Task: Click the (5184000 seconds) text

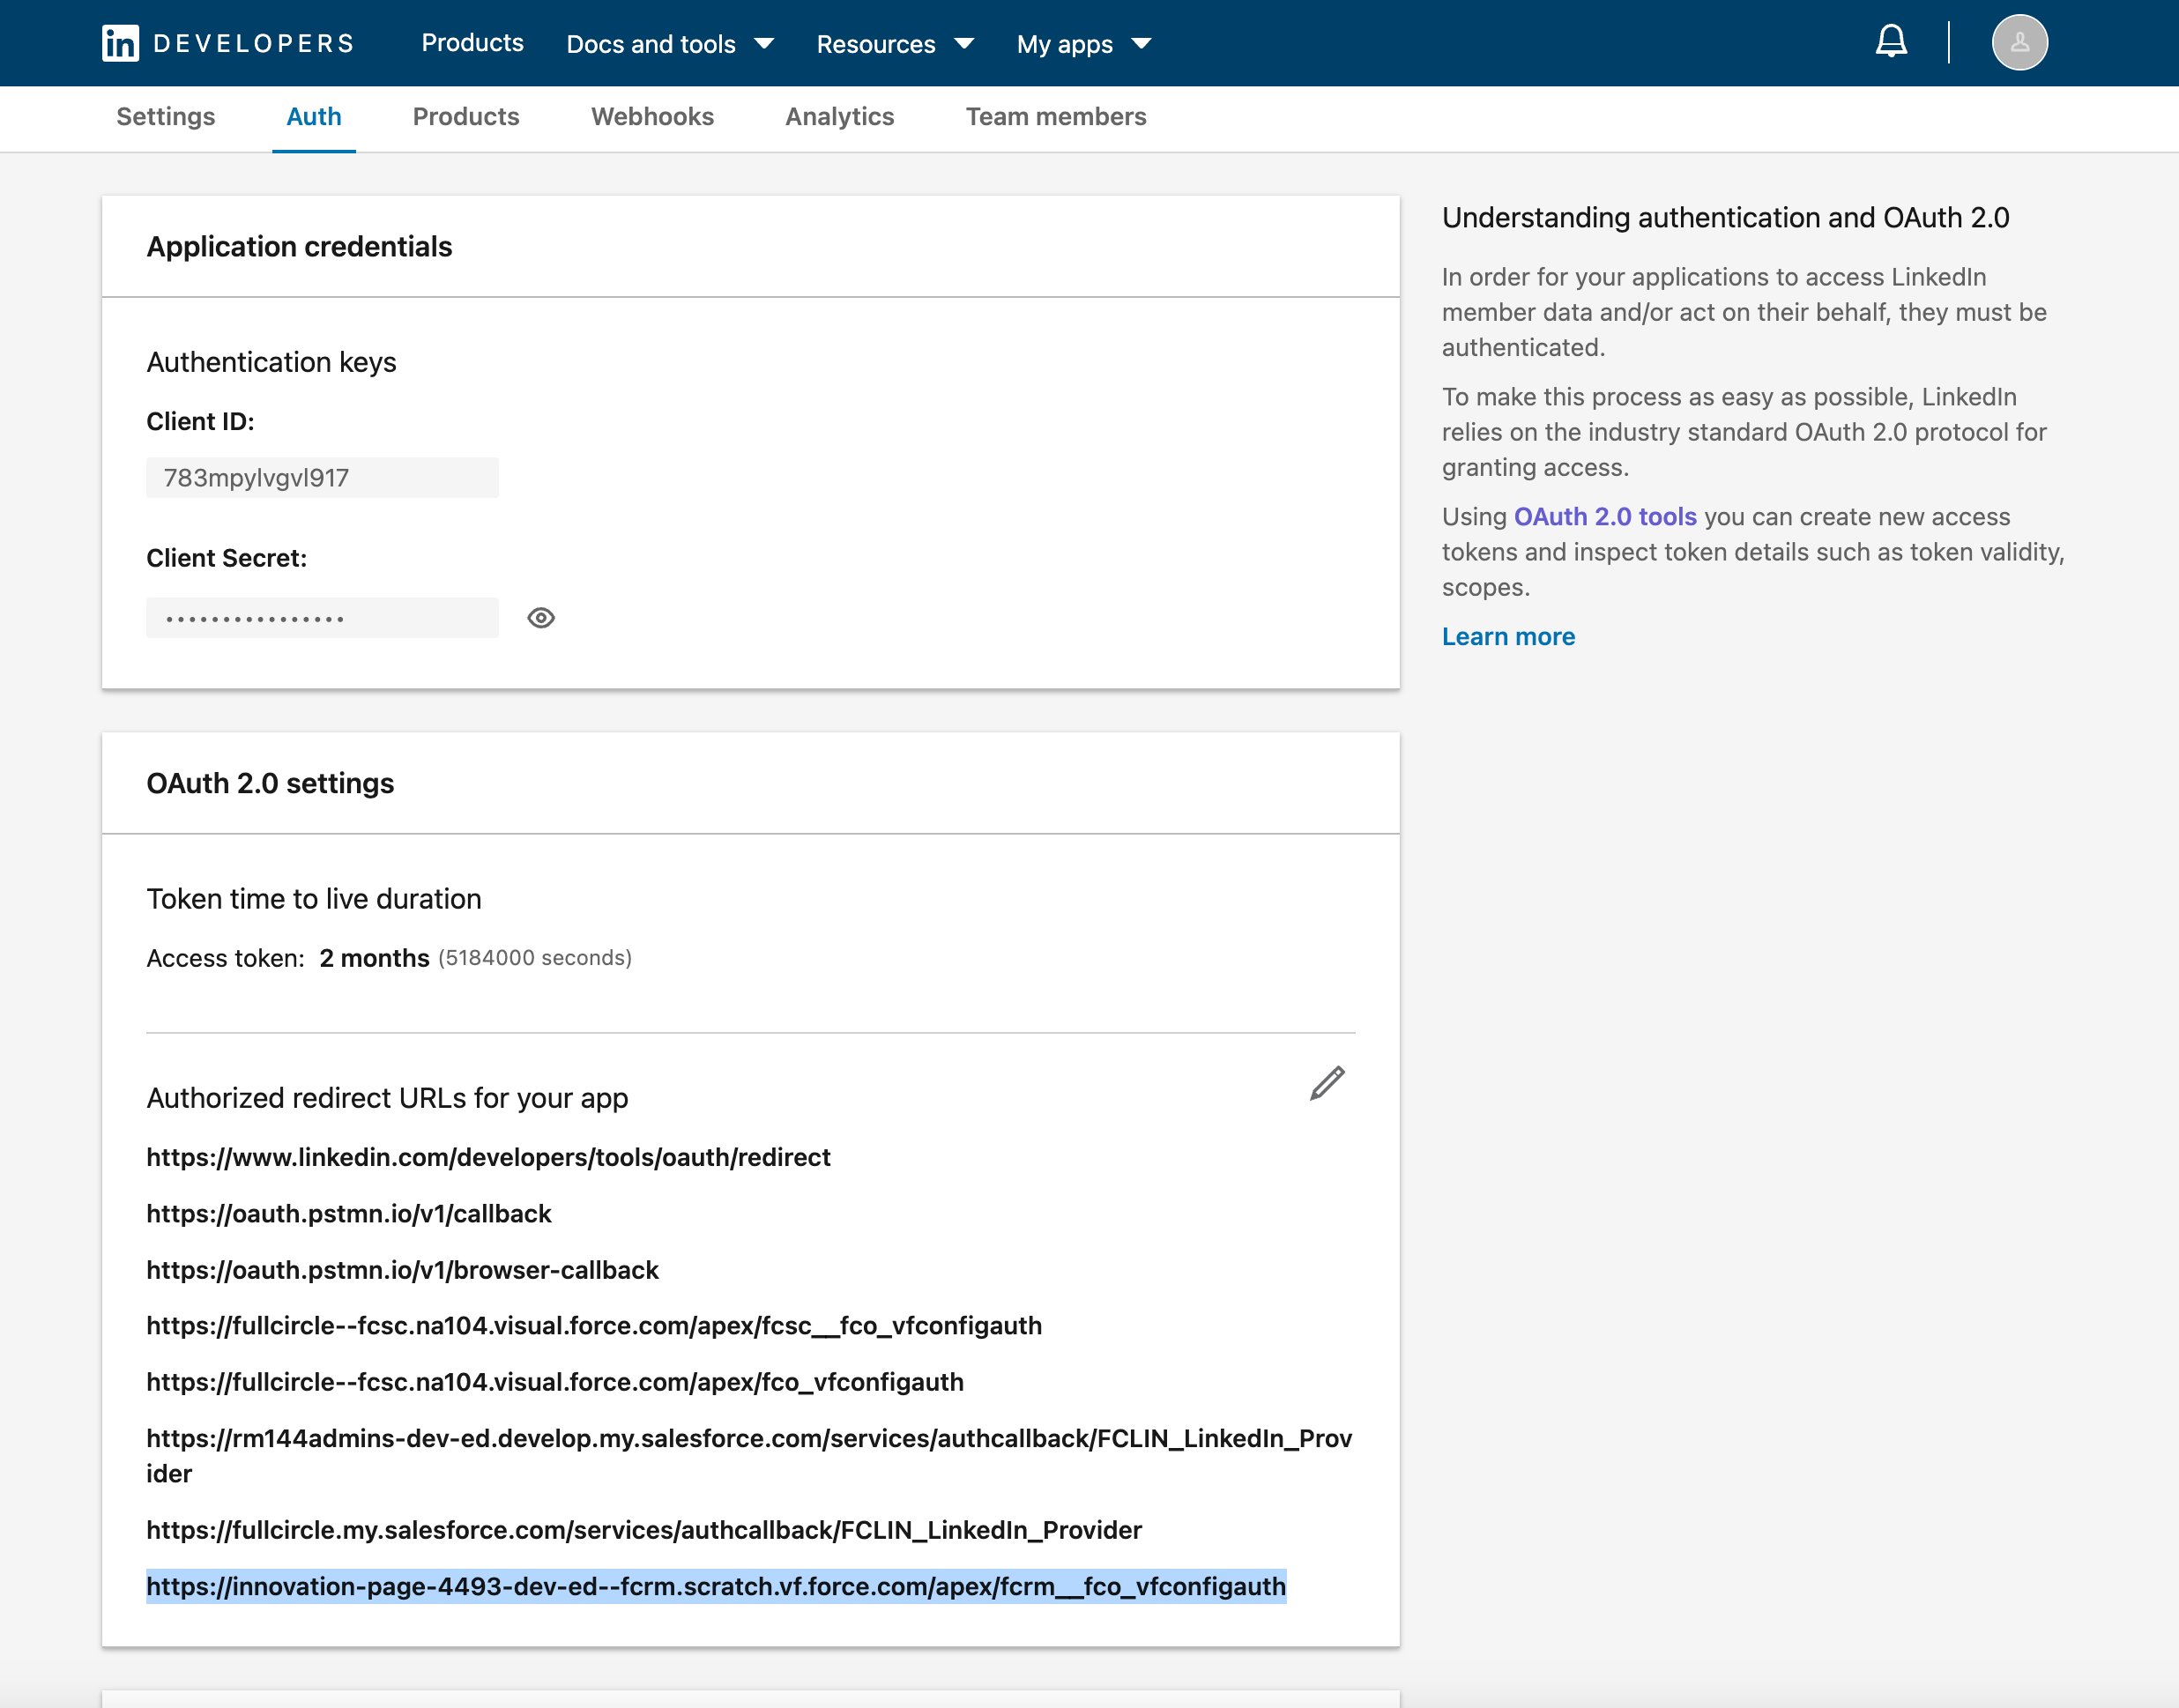Action: [x=535, y=958]
